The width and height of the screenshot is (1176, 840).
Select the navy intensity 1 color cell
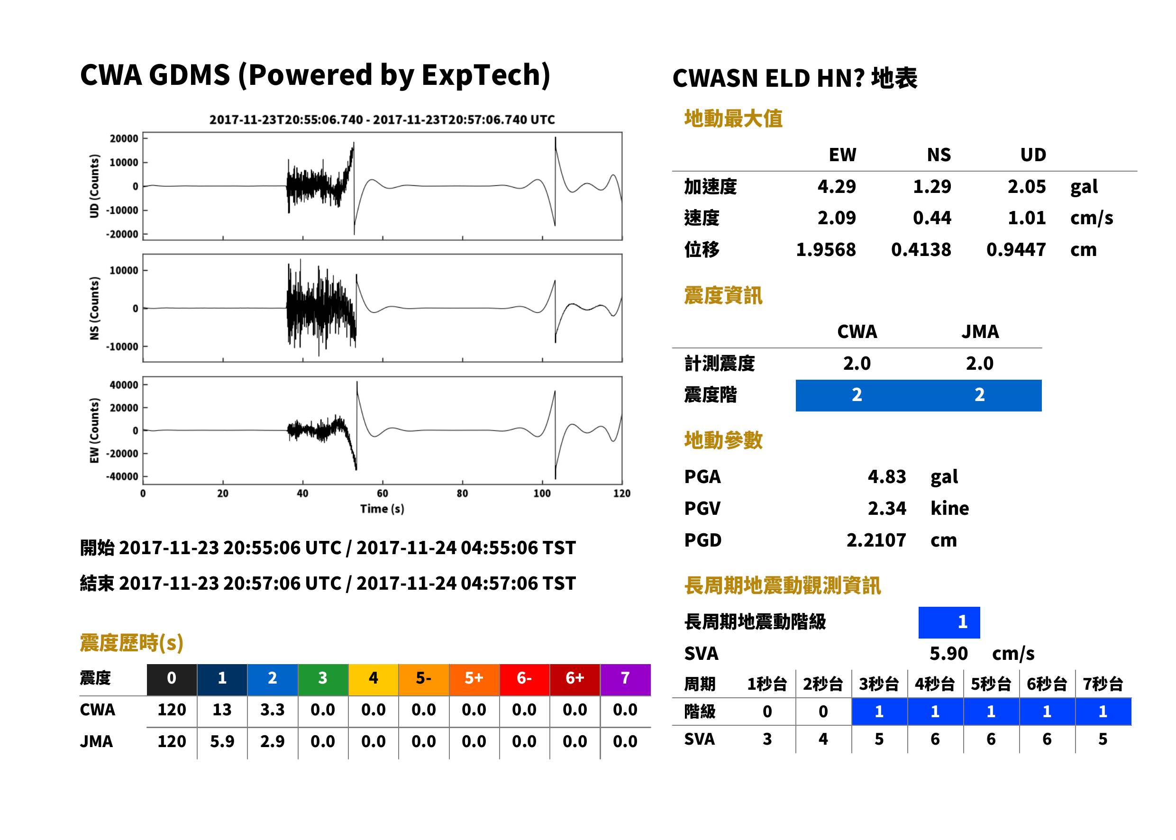[222, 680]
